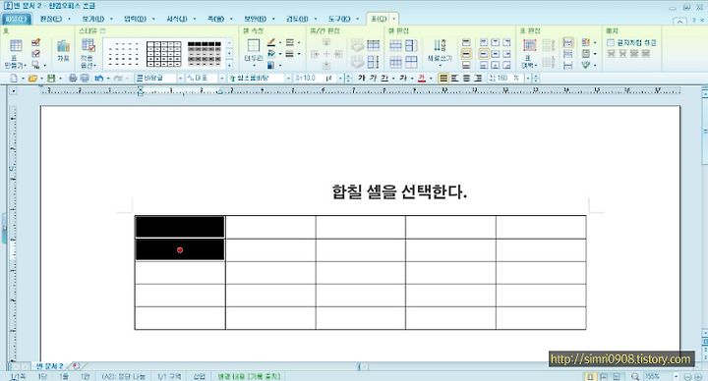Click the undo arrow icon
This screenshot has width=708, height=381.
[99, 78]
